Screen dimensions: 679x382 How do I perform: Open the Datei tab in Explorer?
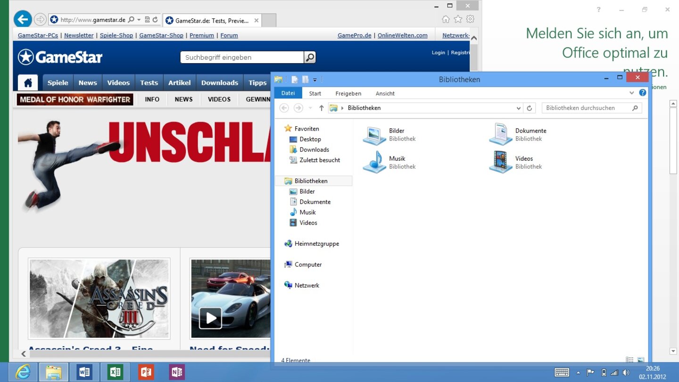coord(288,93)
